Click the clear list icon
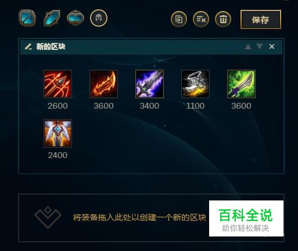The width and height of the screenshot is (298, 251). pyautogui.click(x=201, y=19)
